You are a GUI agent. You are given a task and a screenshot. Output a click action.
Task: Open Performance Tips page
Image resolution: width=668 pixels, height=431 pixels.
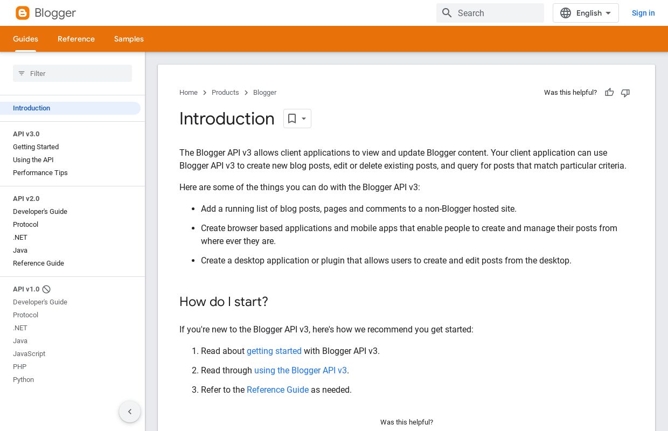coord(40,173)
